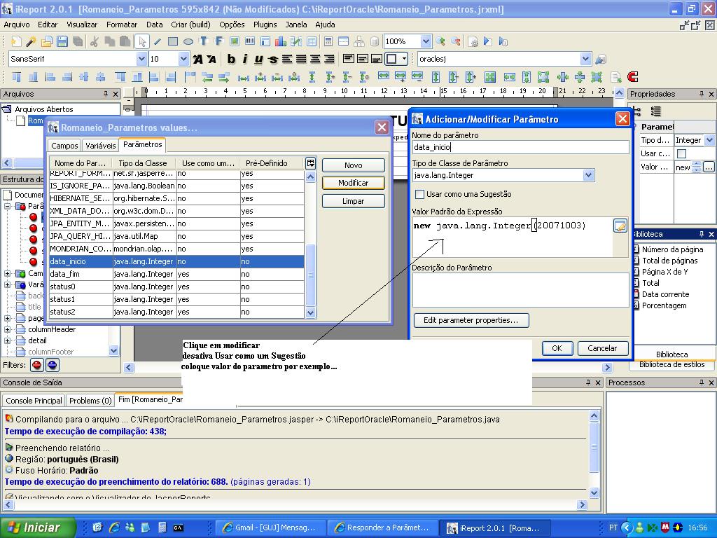This screenshot has width=717, height=538.
Task: Open the expression editor pencil icon
Action: pos(620,226)
